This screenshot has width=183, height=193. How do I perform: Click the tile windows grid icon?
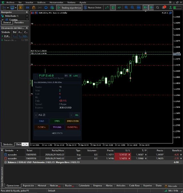point(139,8)
